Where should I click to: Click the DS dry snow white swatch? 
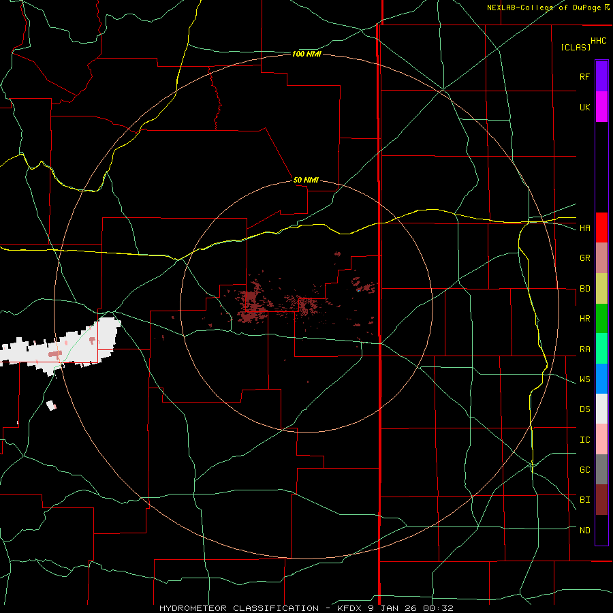[x=601, y=409]
